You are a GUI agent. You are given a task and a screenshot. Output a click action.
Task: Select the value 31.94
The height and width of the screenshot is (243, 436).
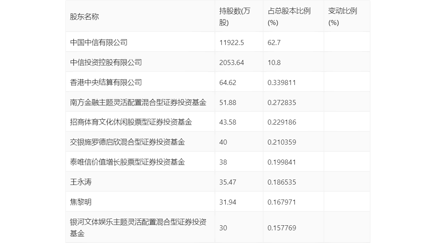click(228, 202)
